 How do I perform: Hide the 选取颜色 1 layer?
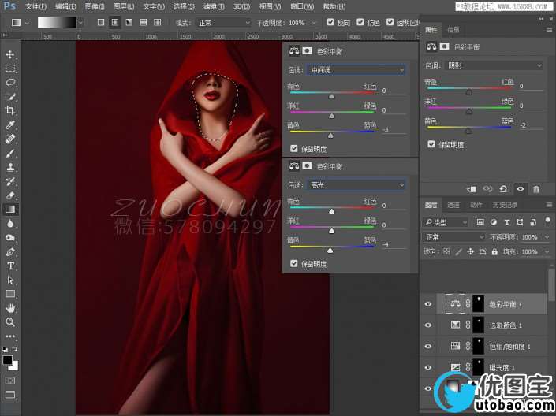coord(428,325)
